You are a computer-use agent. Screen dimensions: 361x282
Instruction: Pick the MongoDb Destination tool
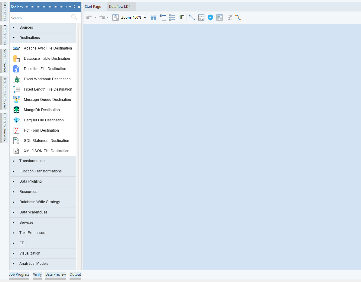coord(42,110)
